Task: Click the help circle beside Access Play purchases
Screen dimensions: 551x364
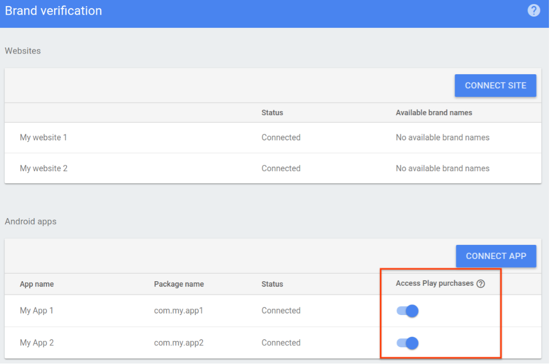Action: point(480,283)
